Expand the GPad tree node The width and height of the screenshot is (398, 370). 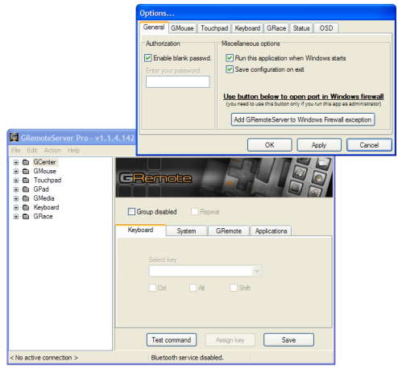(x=16, y=189)
